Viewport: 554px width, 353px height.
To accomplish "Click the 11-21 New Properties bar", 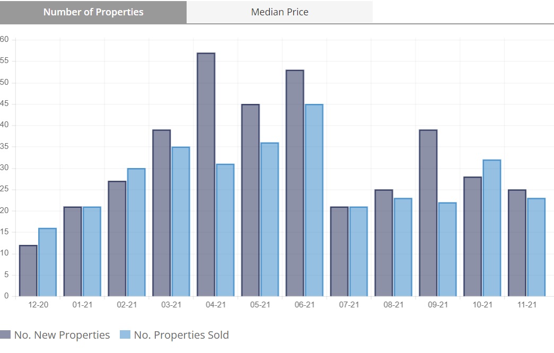I will coord(517,243).
